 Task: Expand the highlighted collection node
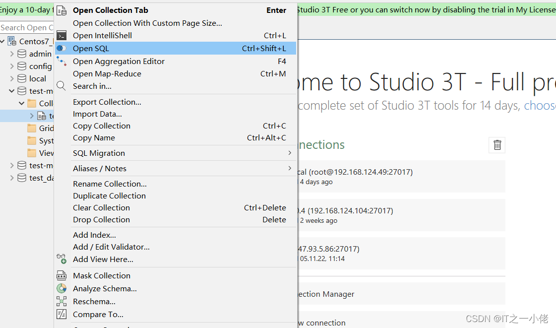32,116
